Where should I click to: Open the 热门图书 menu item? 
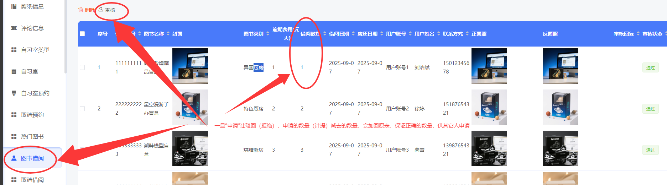click(32, 136)
